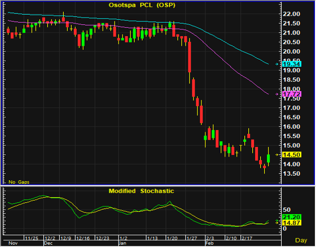Click the Dec month label

(49, 243)
